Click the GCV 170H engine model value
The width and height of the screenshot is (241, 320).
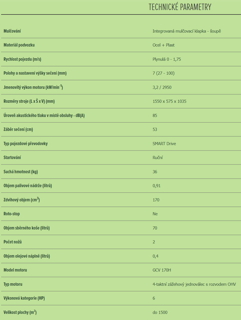[x=162, y=270]
